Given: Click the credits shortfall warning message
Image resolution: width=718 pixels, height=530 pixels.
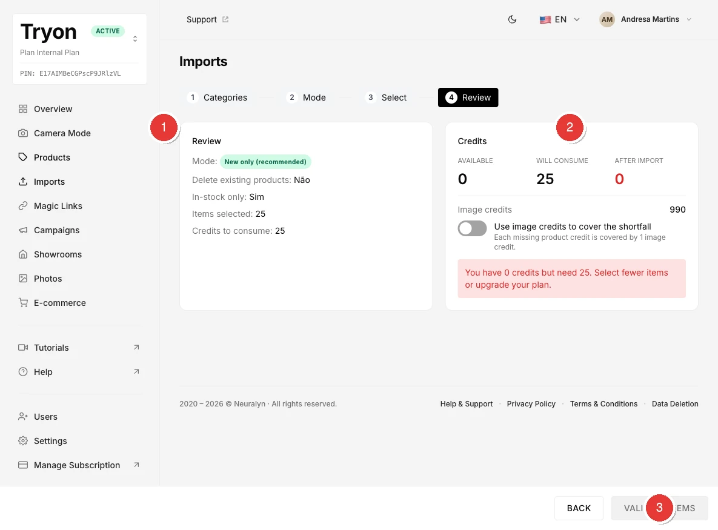Looking at the screenshot, I should (571, 279).
